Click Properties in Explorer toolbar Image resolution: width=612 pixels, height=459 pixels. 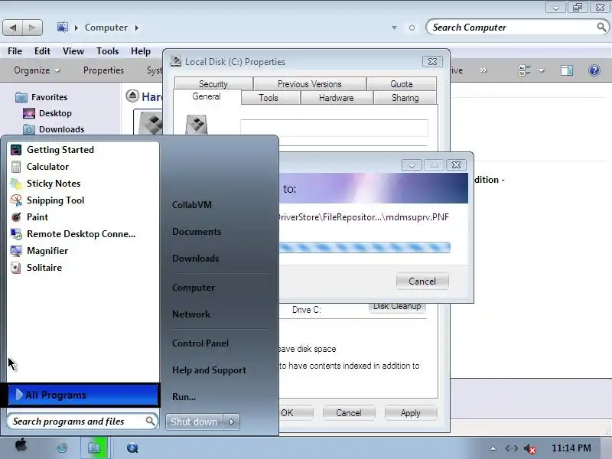pos(103,70)
